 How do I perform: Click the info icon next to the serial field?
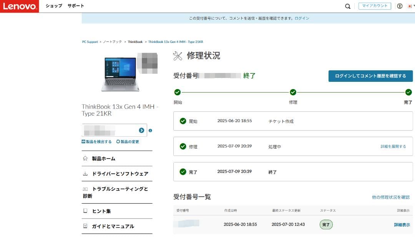(x=150, y=130)
